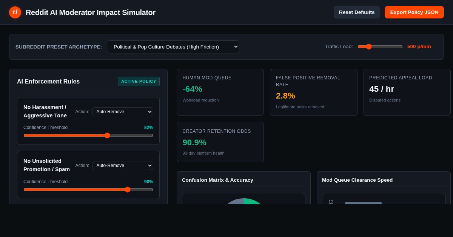The height and width of the screenshot is (237, 453).
Task: Click the Reddit r/ logo icon
Action: 15,12
